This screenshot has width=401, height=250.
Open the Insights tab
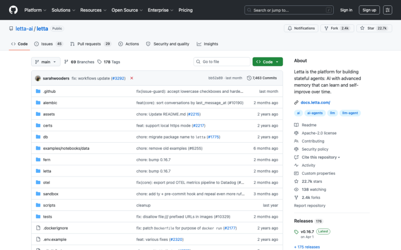pyautogui.click(x=207, y=44)
